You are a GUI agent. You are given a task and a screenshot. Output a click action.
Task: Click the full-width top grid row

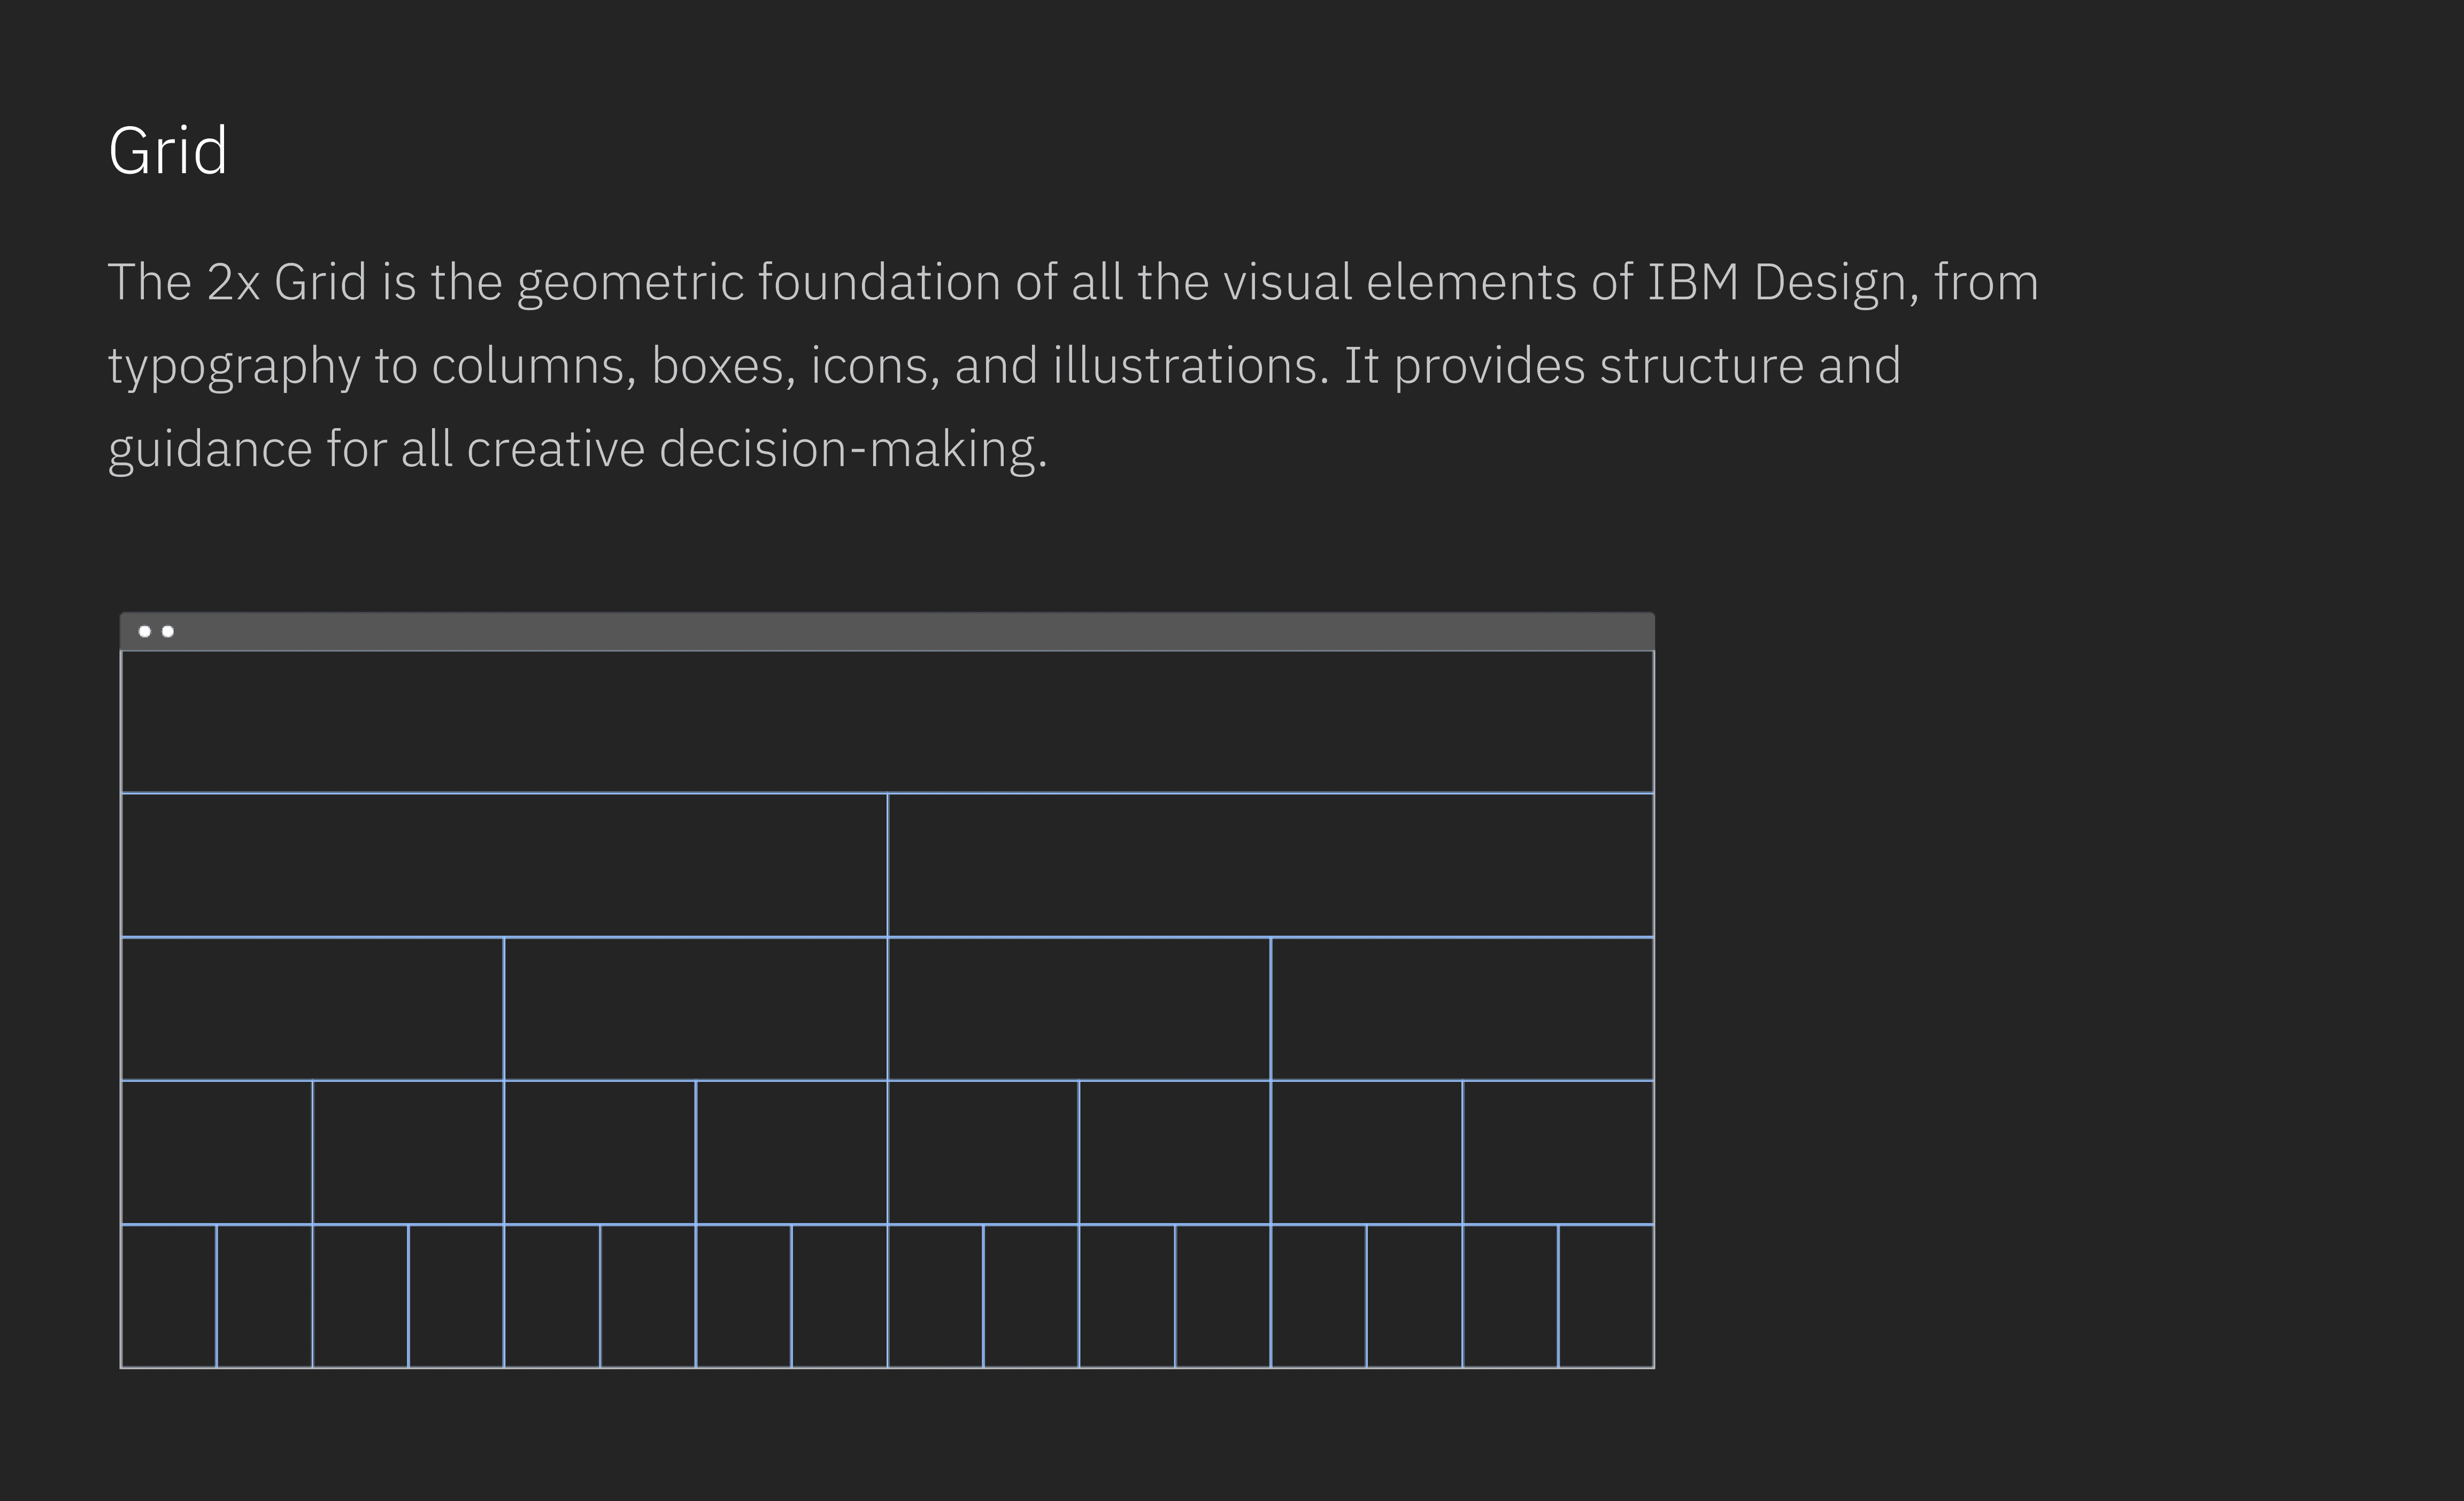887,722
